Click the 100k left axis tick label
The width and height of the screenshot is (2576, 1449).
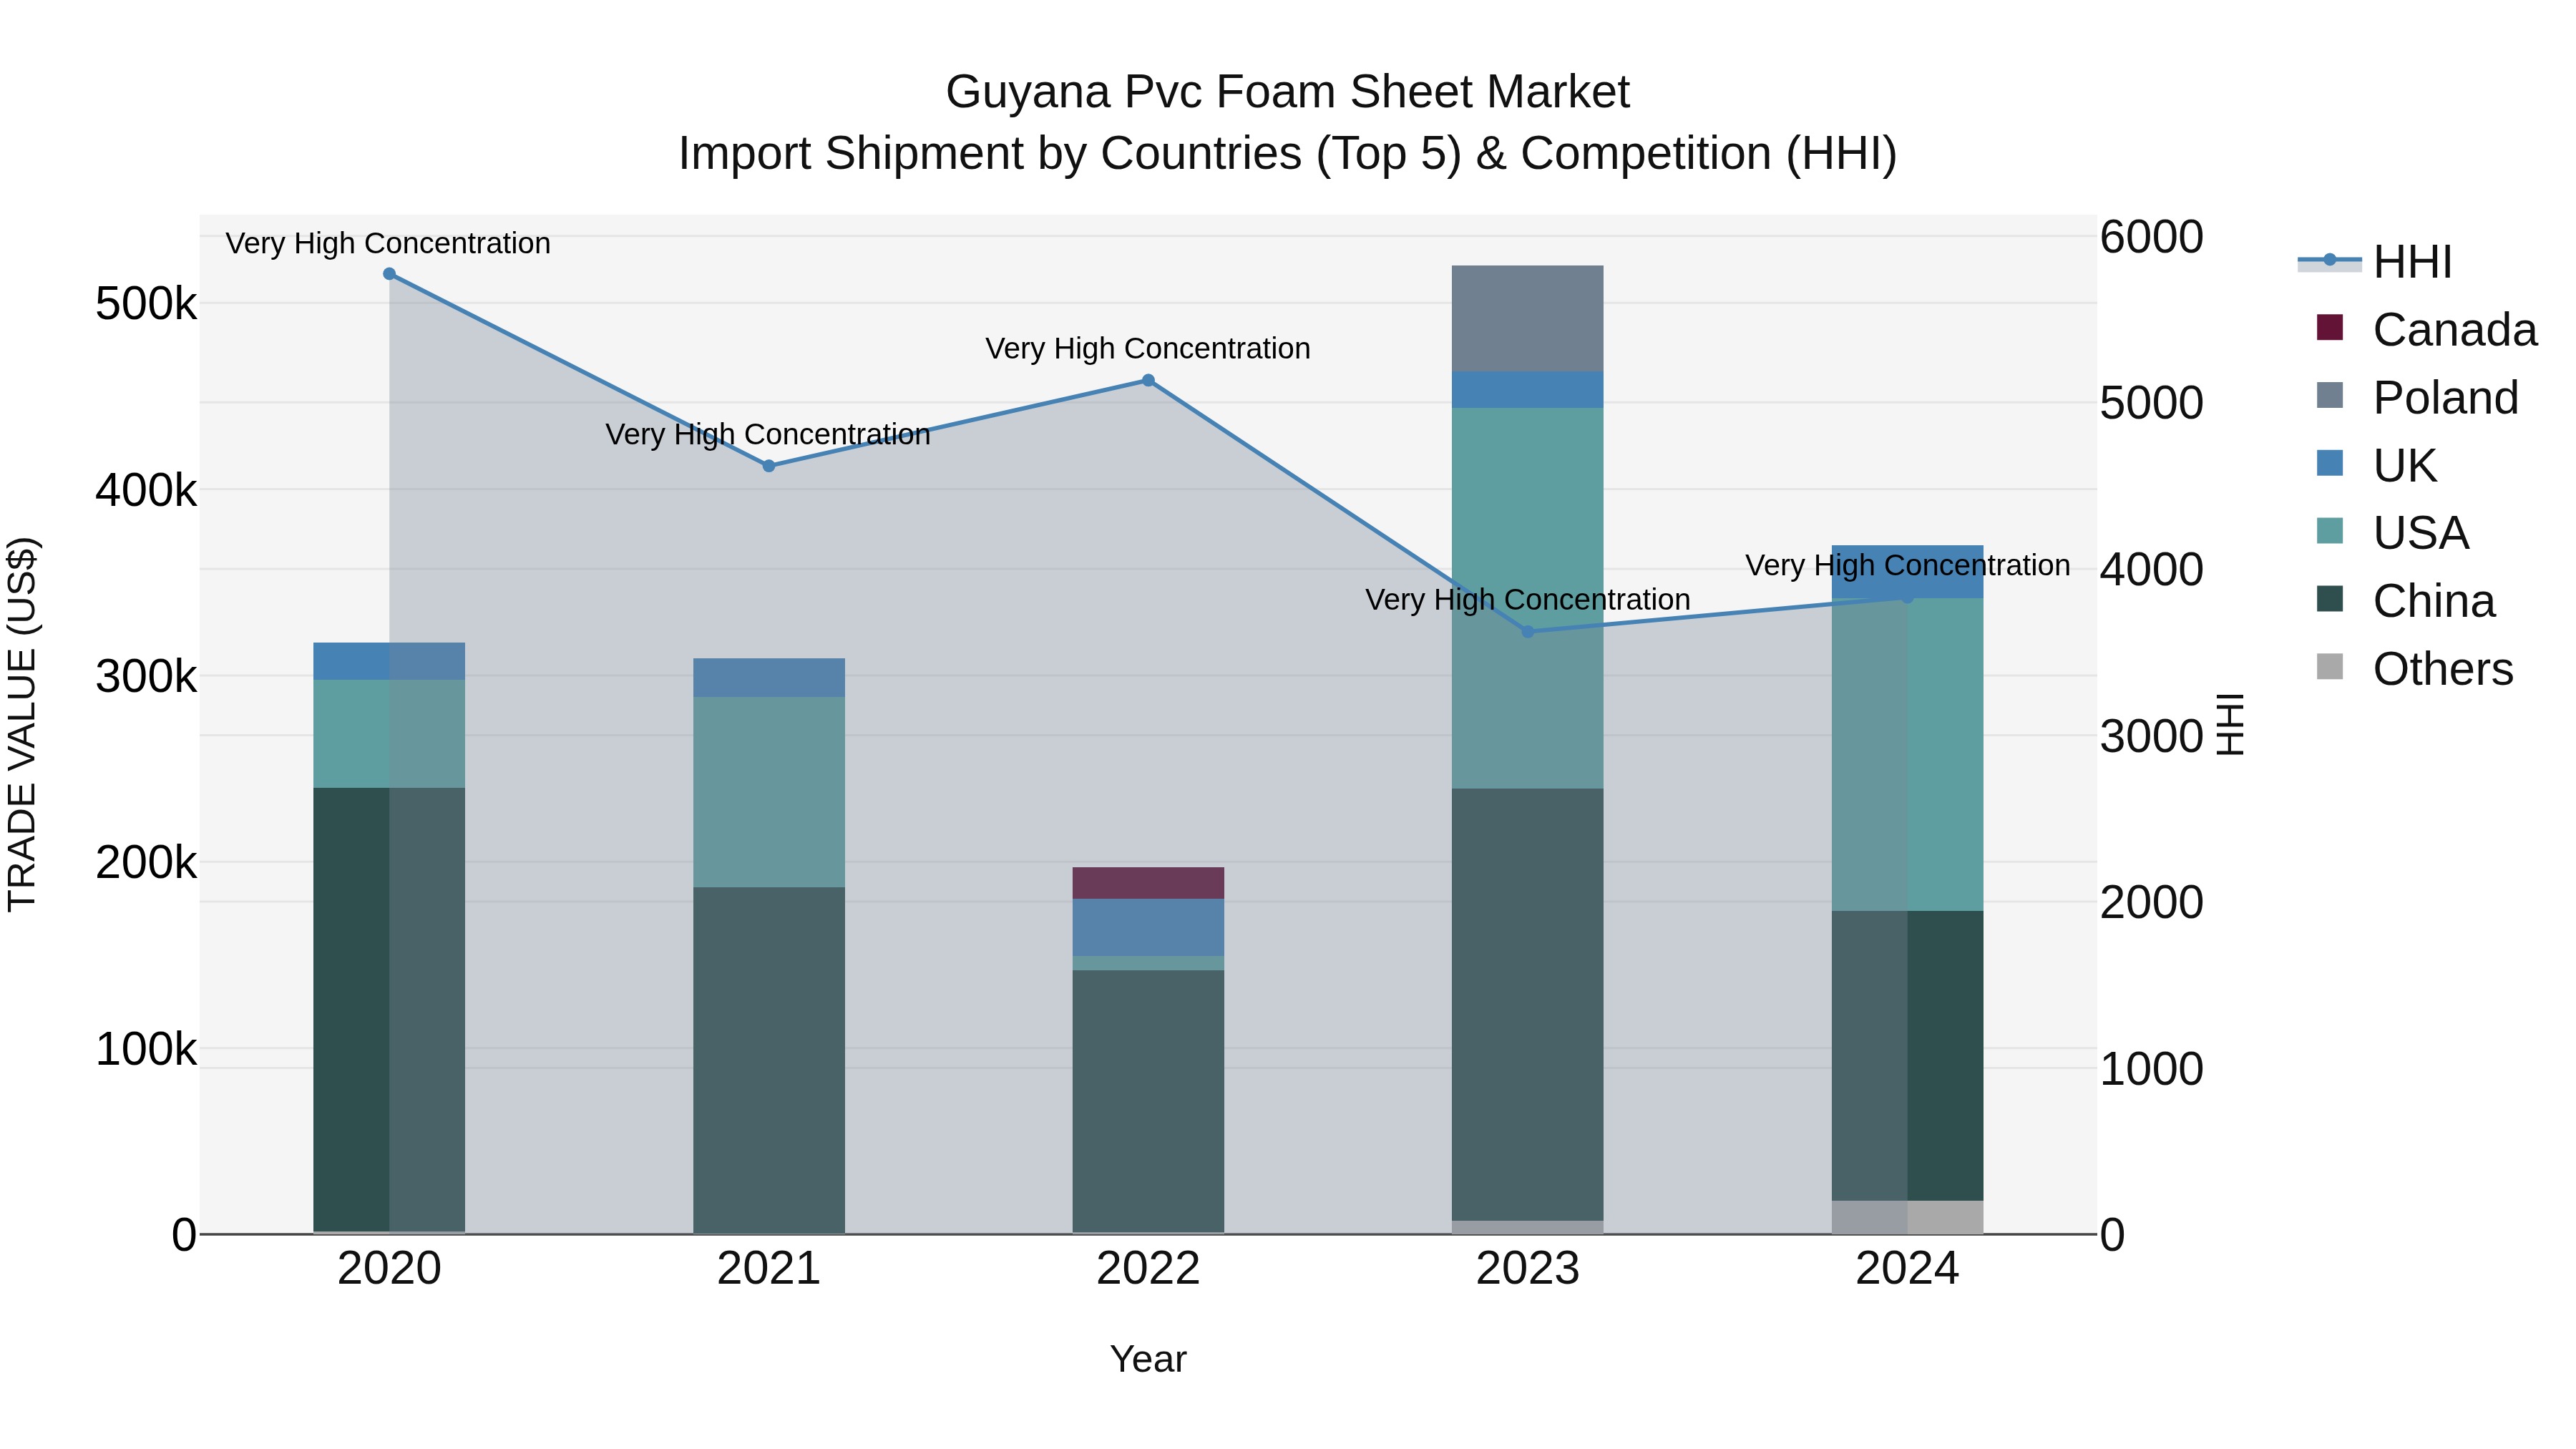(146, 1050)
